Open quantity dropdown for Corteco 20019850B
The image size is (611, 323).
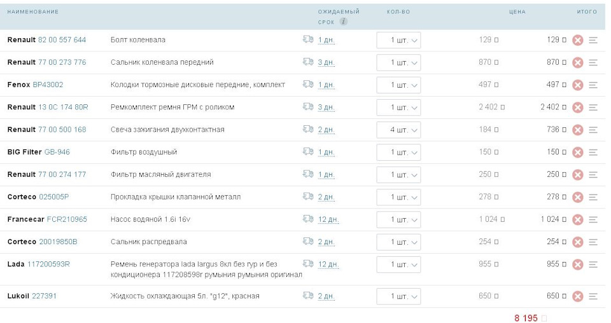398,242
